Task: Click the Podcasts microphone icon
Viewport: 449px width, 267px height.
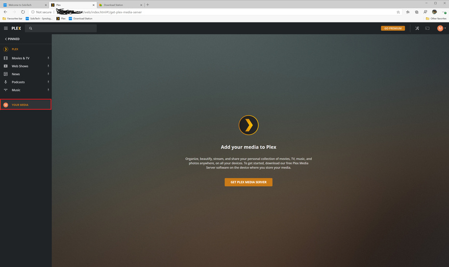Action: point(5,82)
